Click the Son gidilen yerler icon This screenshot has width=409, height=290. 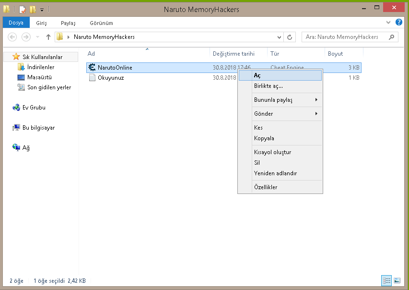pos(21,87)
